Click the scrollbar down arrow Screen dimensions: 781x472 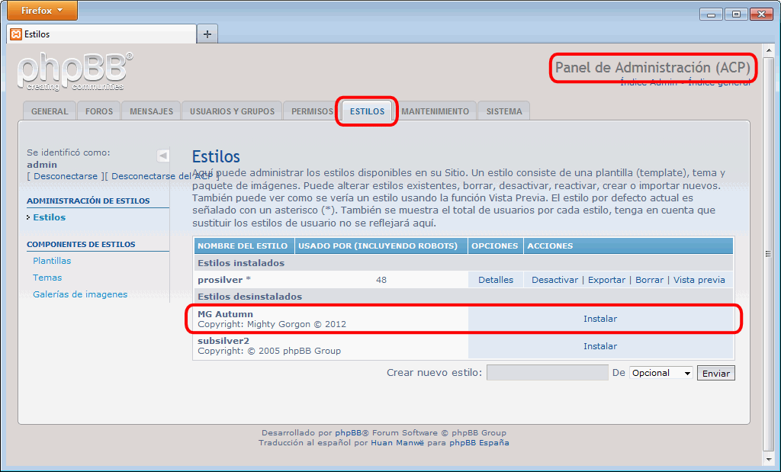pos(768,458)
